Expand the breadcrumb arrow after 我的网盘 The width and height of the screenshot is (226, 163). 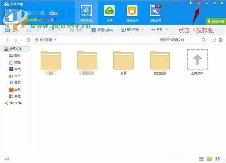coord(55,40)
